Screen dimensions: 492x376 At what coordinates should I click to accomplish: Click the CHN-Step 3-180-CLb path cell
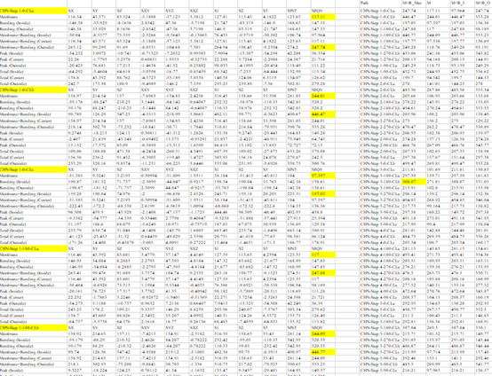(x=380, y=182)
